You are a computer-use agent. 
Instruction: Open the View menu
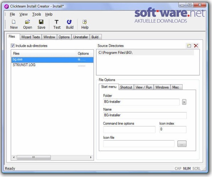(x=23, y=14)
